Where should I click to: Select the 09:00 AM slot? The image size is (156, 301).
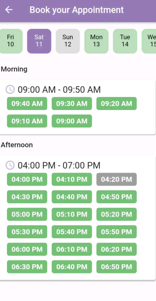click(x=72, y=121)
